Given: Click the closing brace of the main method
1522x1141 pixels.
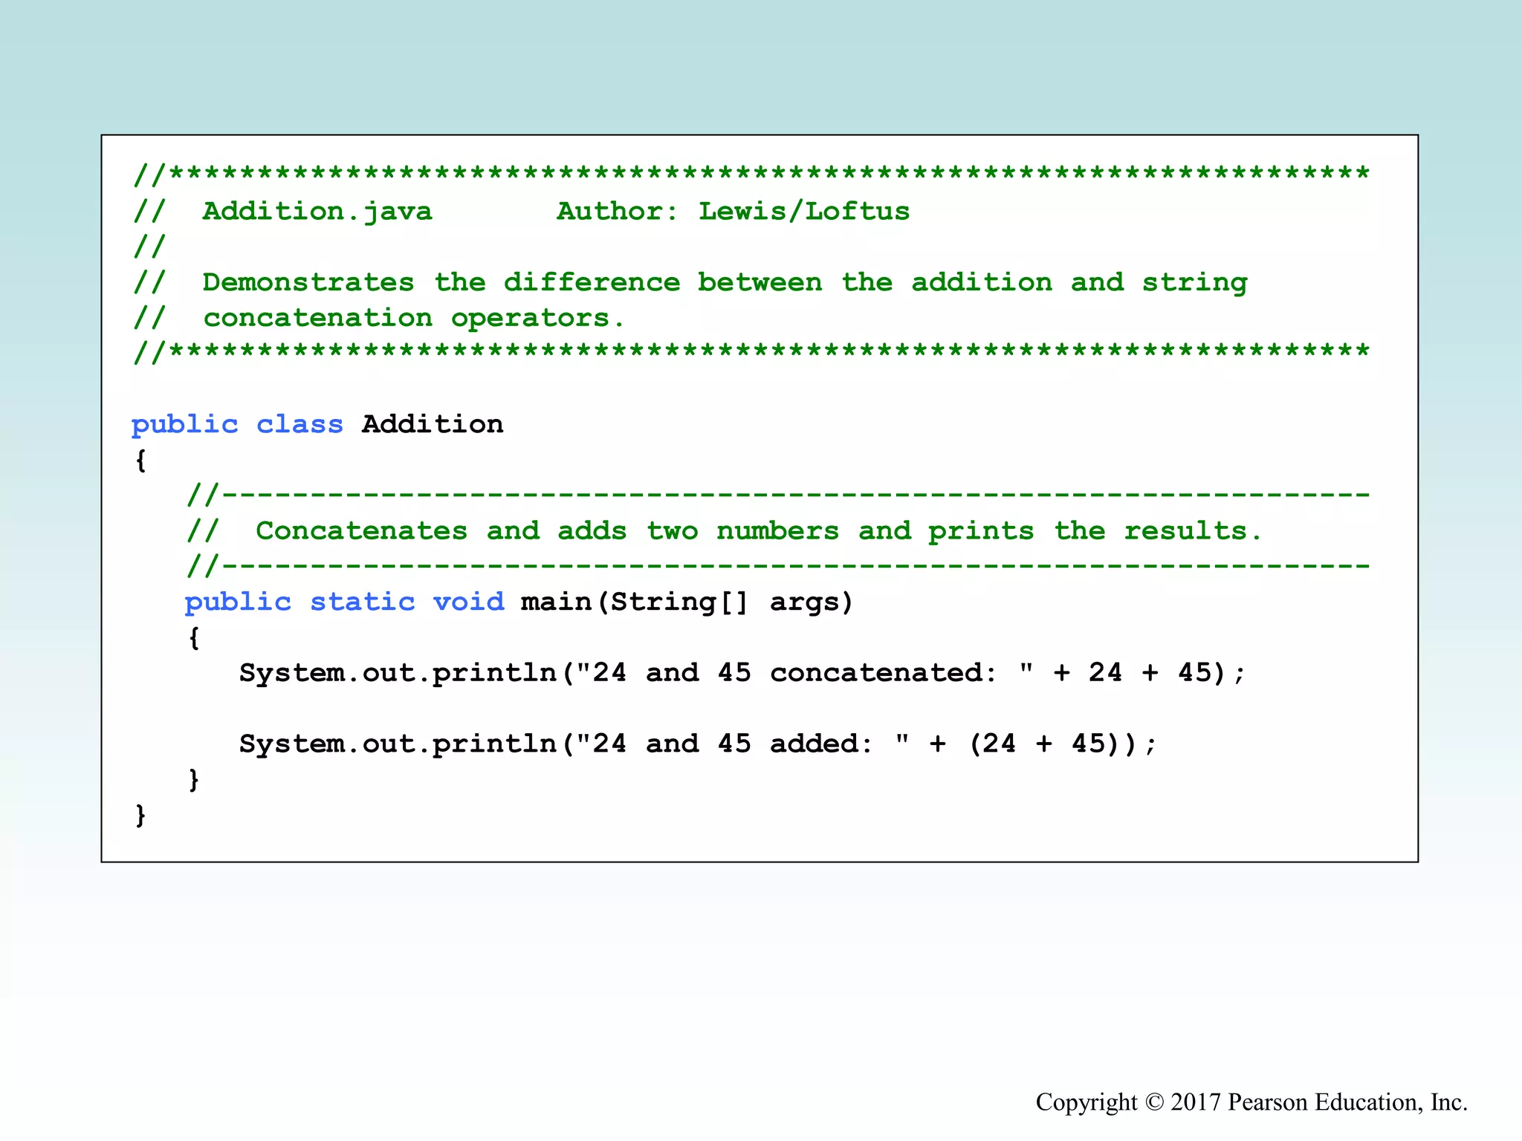Looking at the screenshot, I should 194,780.
